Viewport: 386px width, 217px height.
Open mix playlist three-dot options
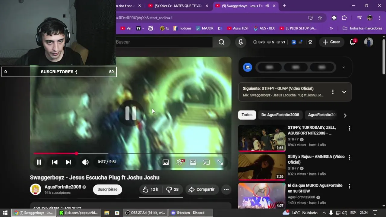tap(333, 92)
